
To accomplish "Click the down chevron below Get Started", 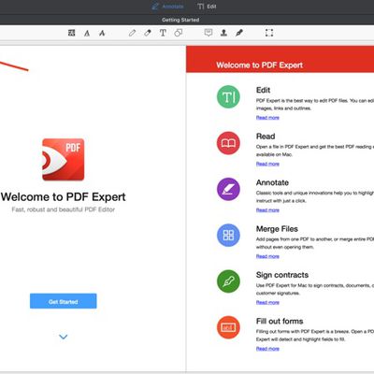I will [x=64, y=337].
